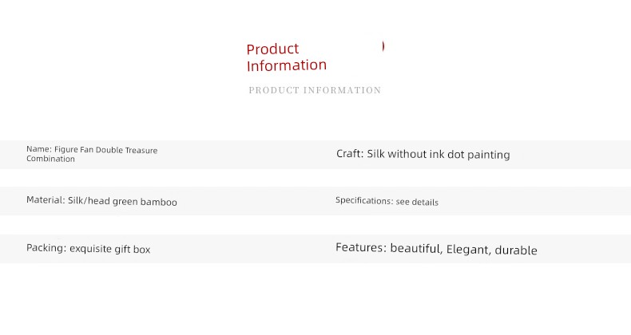Click the red "Product Information" heading
Viewport: 631px width, 335px height.
click(x=286, y=57)
